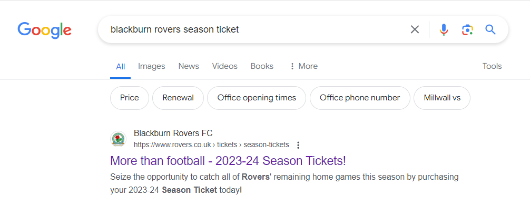Open the Tools filter options
Image resolution: width=530 pixels, height=206 pixels.
492,66
